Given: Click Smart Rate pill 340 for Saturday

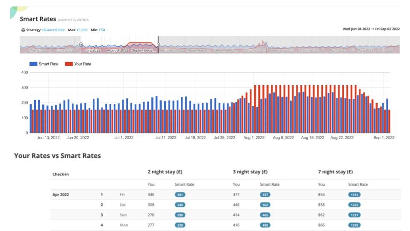Looking at the screenshot, I should 180,205.
